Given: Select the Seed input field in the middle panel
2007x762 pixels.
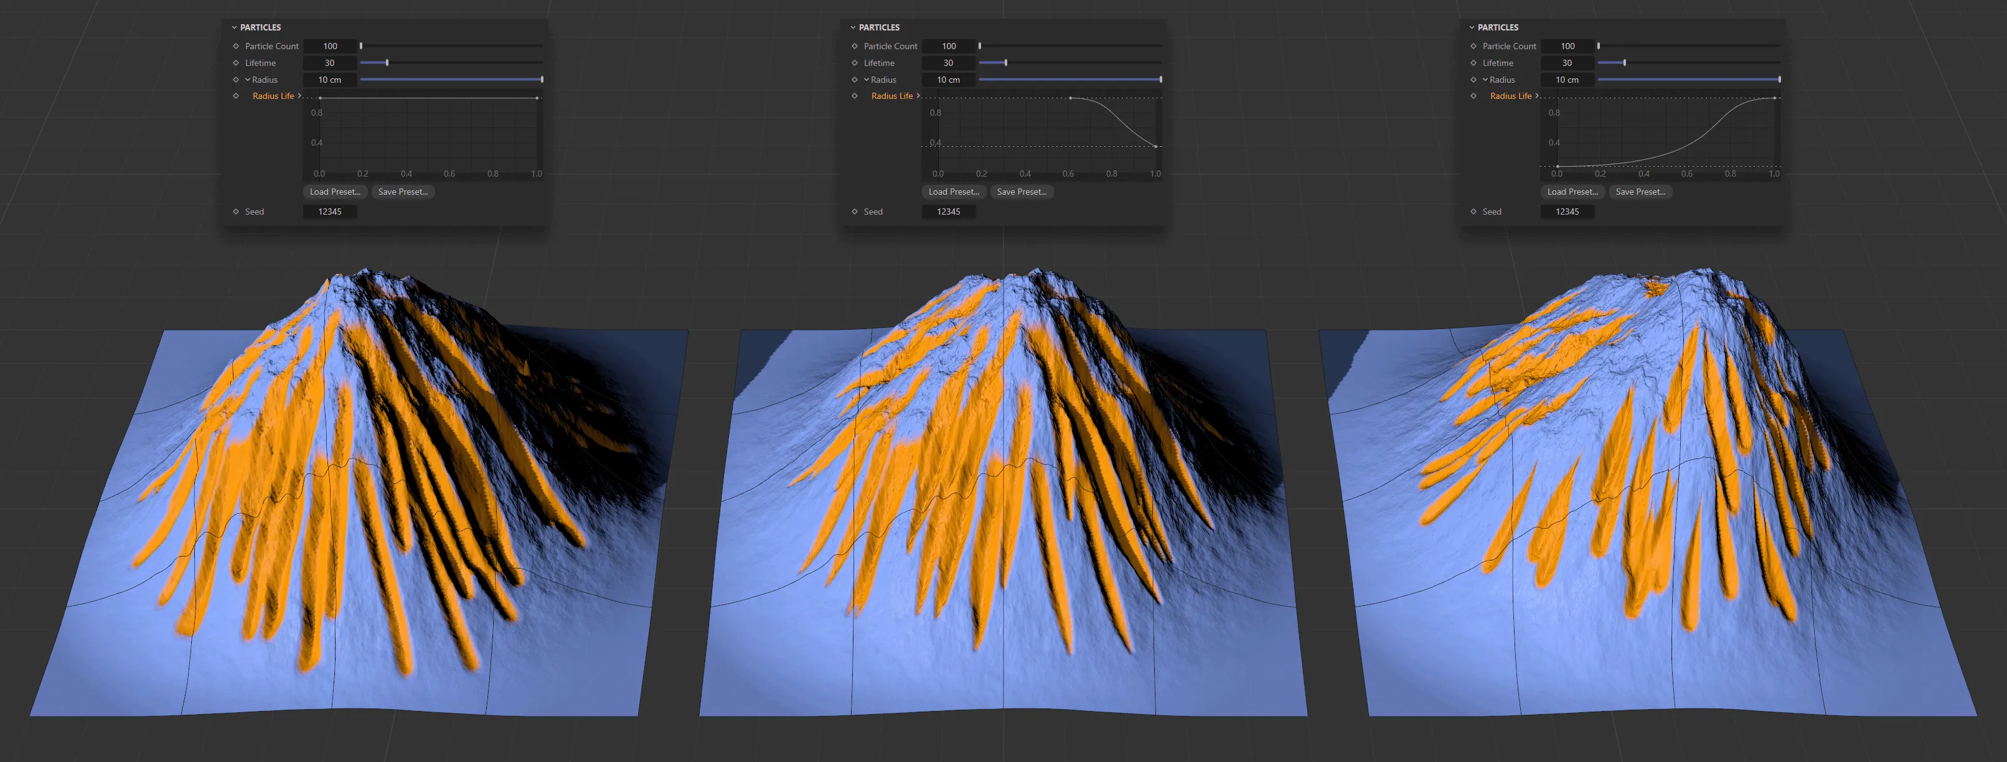Looking at the screenshot, I should [x=949, y=211].
